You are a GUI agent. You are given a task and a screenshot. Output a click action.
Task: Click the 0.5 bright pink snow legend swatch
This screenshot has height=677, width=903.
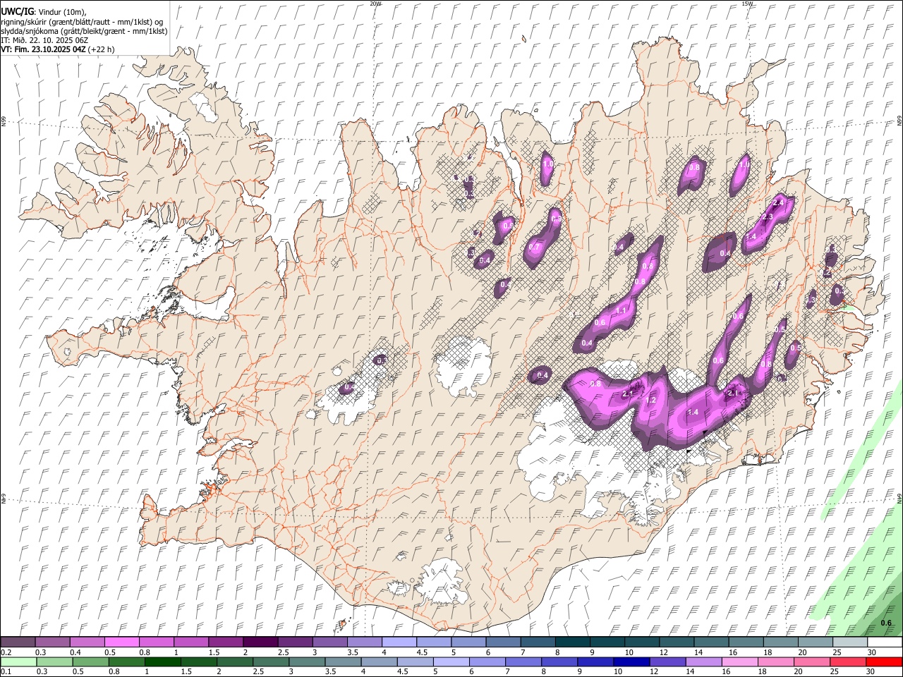click(121, 642)
